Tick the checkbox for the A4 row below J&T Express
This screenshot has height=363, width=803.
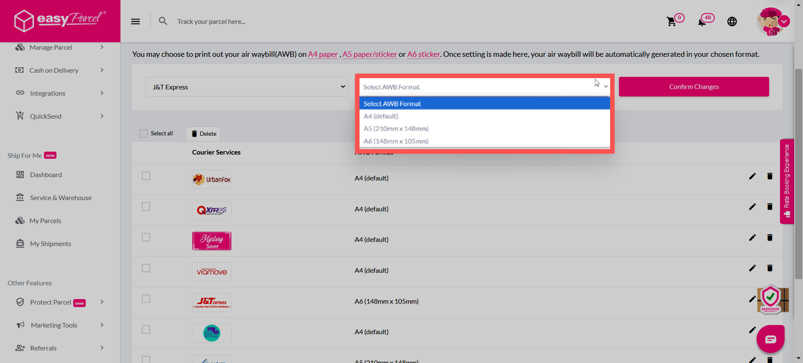(146, 330)
